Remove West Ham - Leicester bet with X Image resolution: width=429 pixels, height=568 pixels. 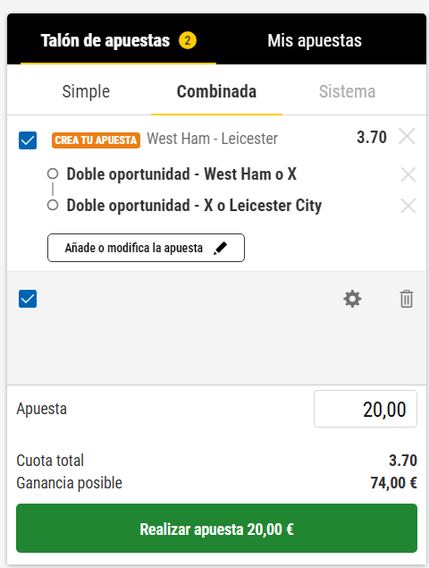pos(407,136)
